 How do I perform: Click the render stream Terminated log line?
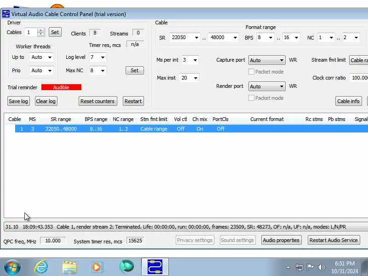(x=186, y=227)
